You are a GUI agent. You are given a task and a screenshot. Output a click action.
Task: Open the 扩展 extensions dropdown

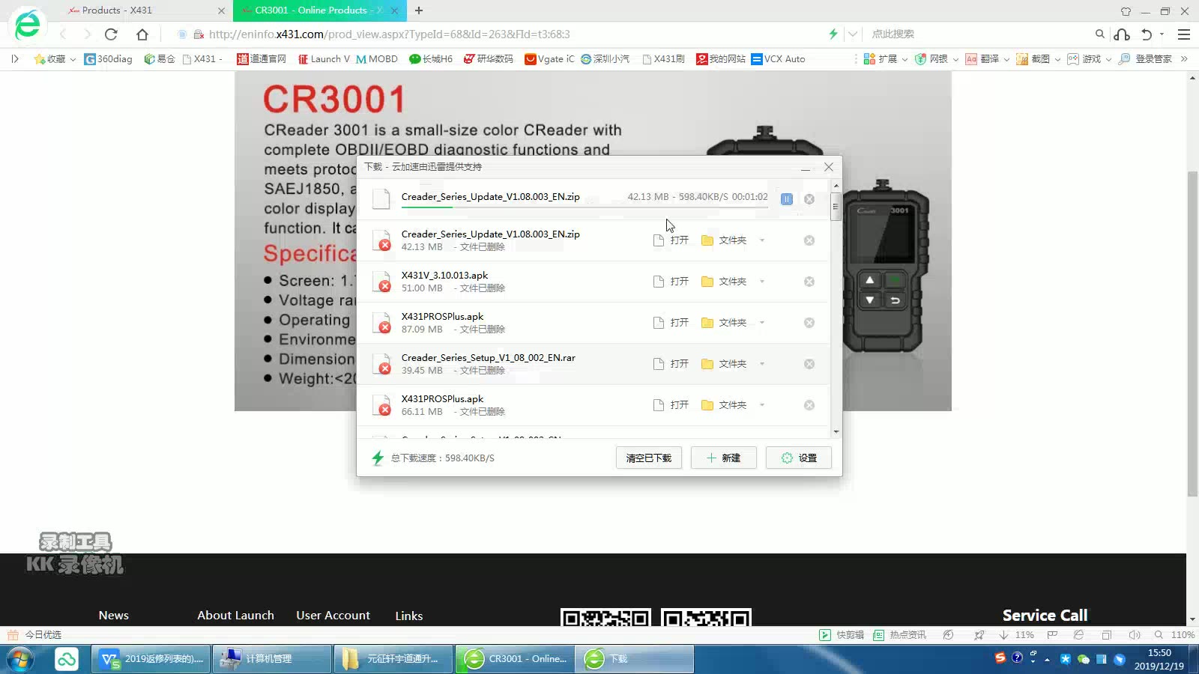click(886, 59)
